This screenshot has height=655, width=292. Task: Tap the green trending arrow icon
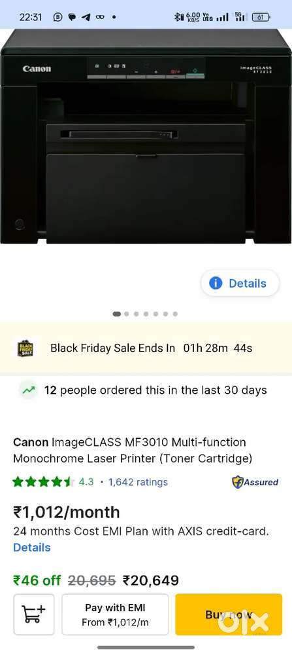click(29, 390)
